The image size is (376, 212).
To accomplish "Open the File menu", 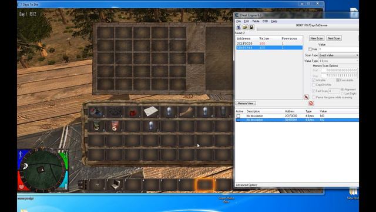I will pyautogui.click(x=239, y=21).
